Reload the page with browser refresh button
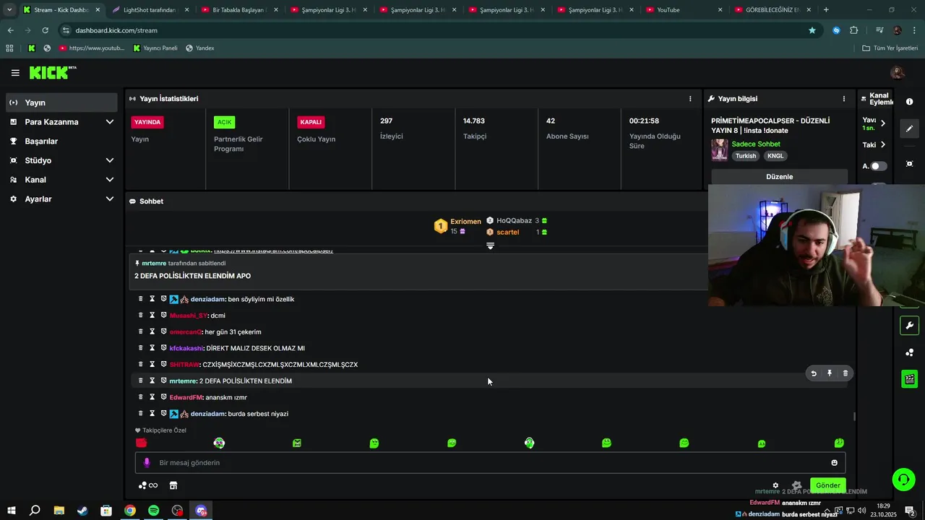The width and height of the screenshot is (925, 520). point(45,30)
